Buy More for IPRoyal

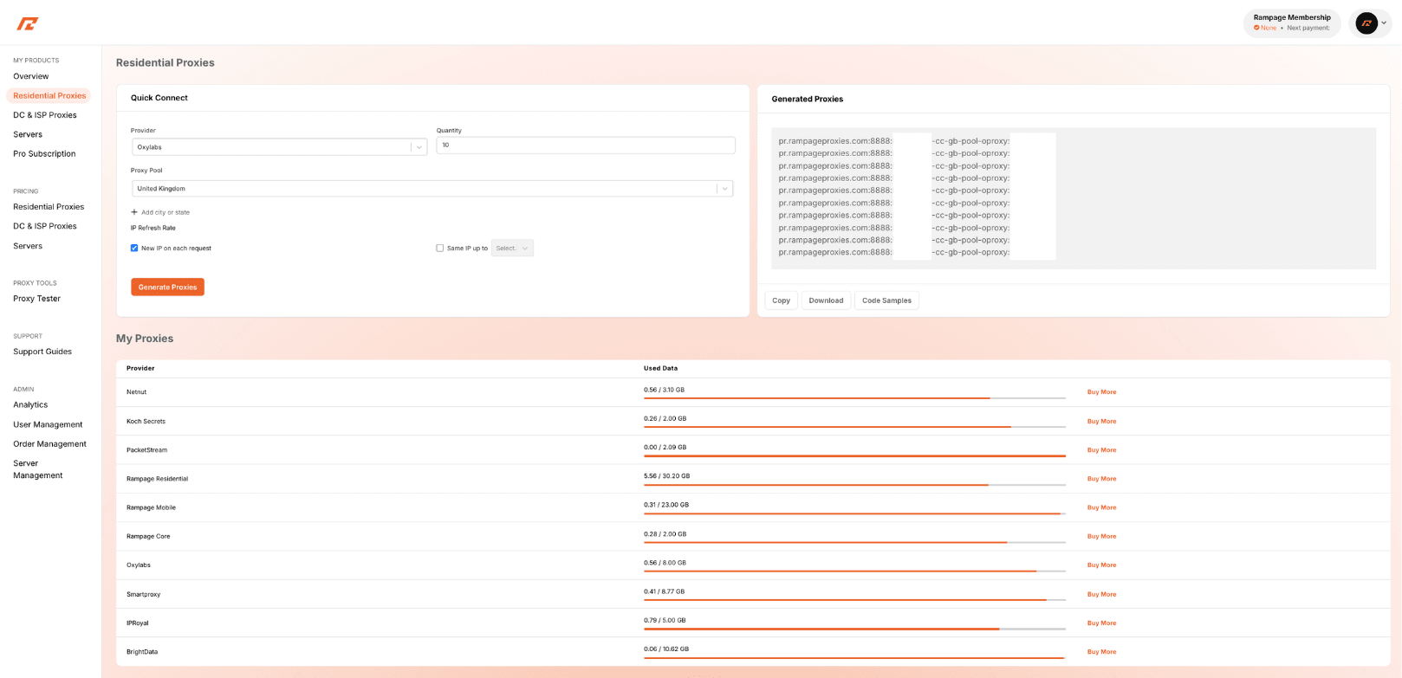pos(1101,623)
